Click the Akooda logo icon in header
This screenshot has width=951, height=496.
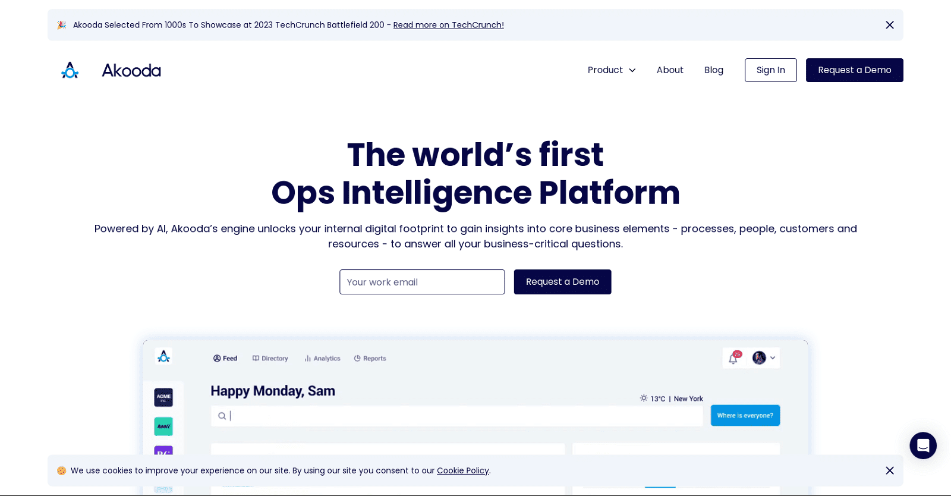(x=70, y=70)
